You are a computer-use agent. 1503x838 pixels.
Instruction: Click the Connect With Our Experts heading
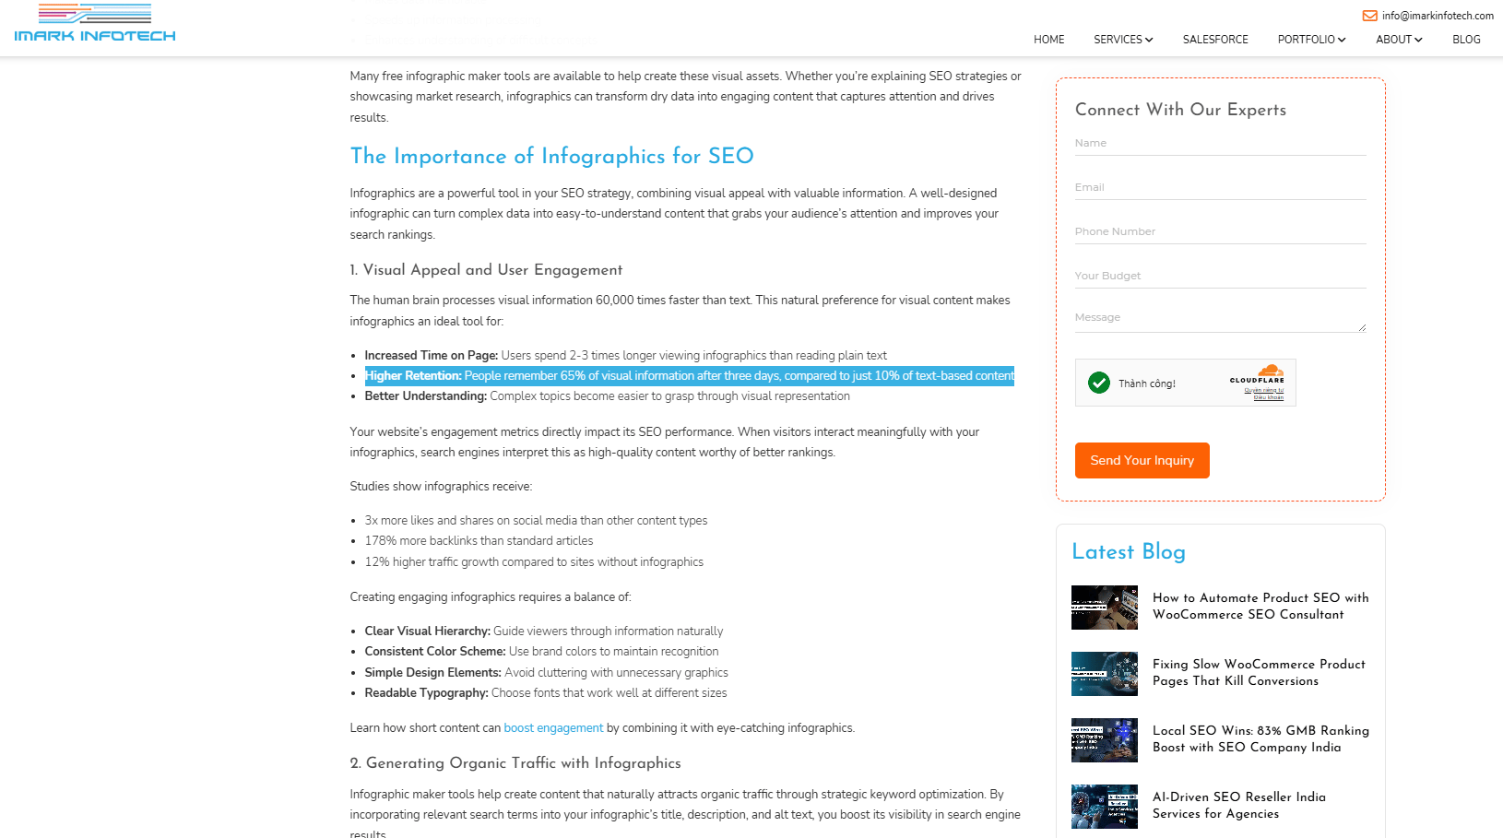click(x=1180, y=110)
